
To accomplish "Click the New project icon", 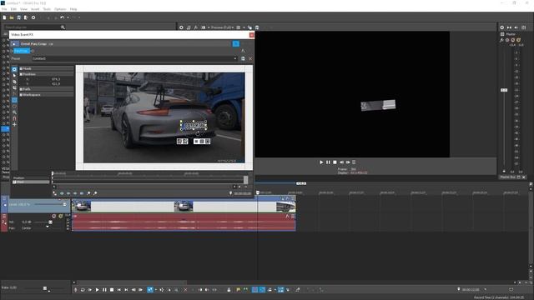I will [4, 17].
